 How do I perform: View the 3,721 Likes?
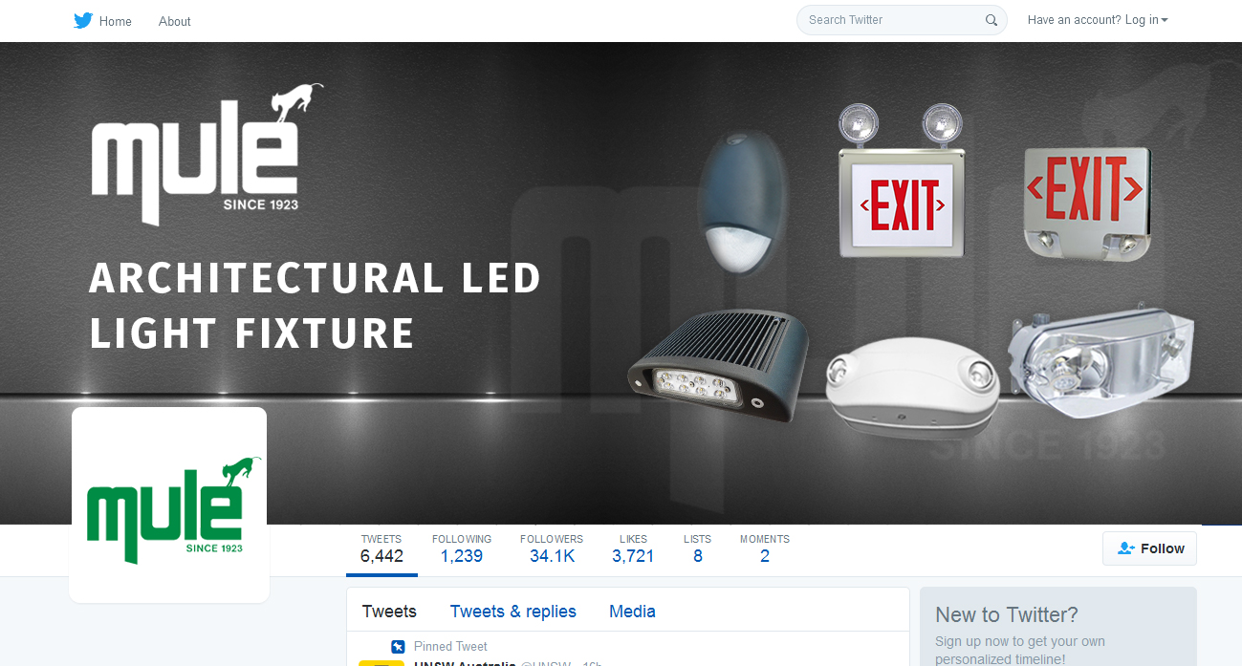pyautogui.click(x=633, y=549)
